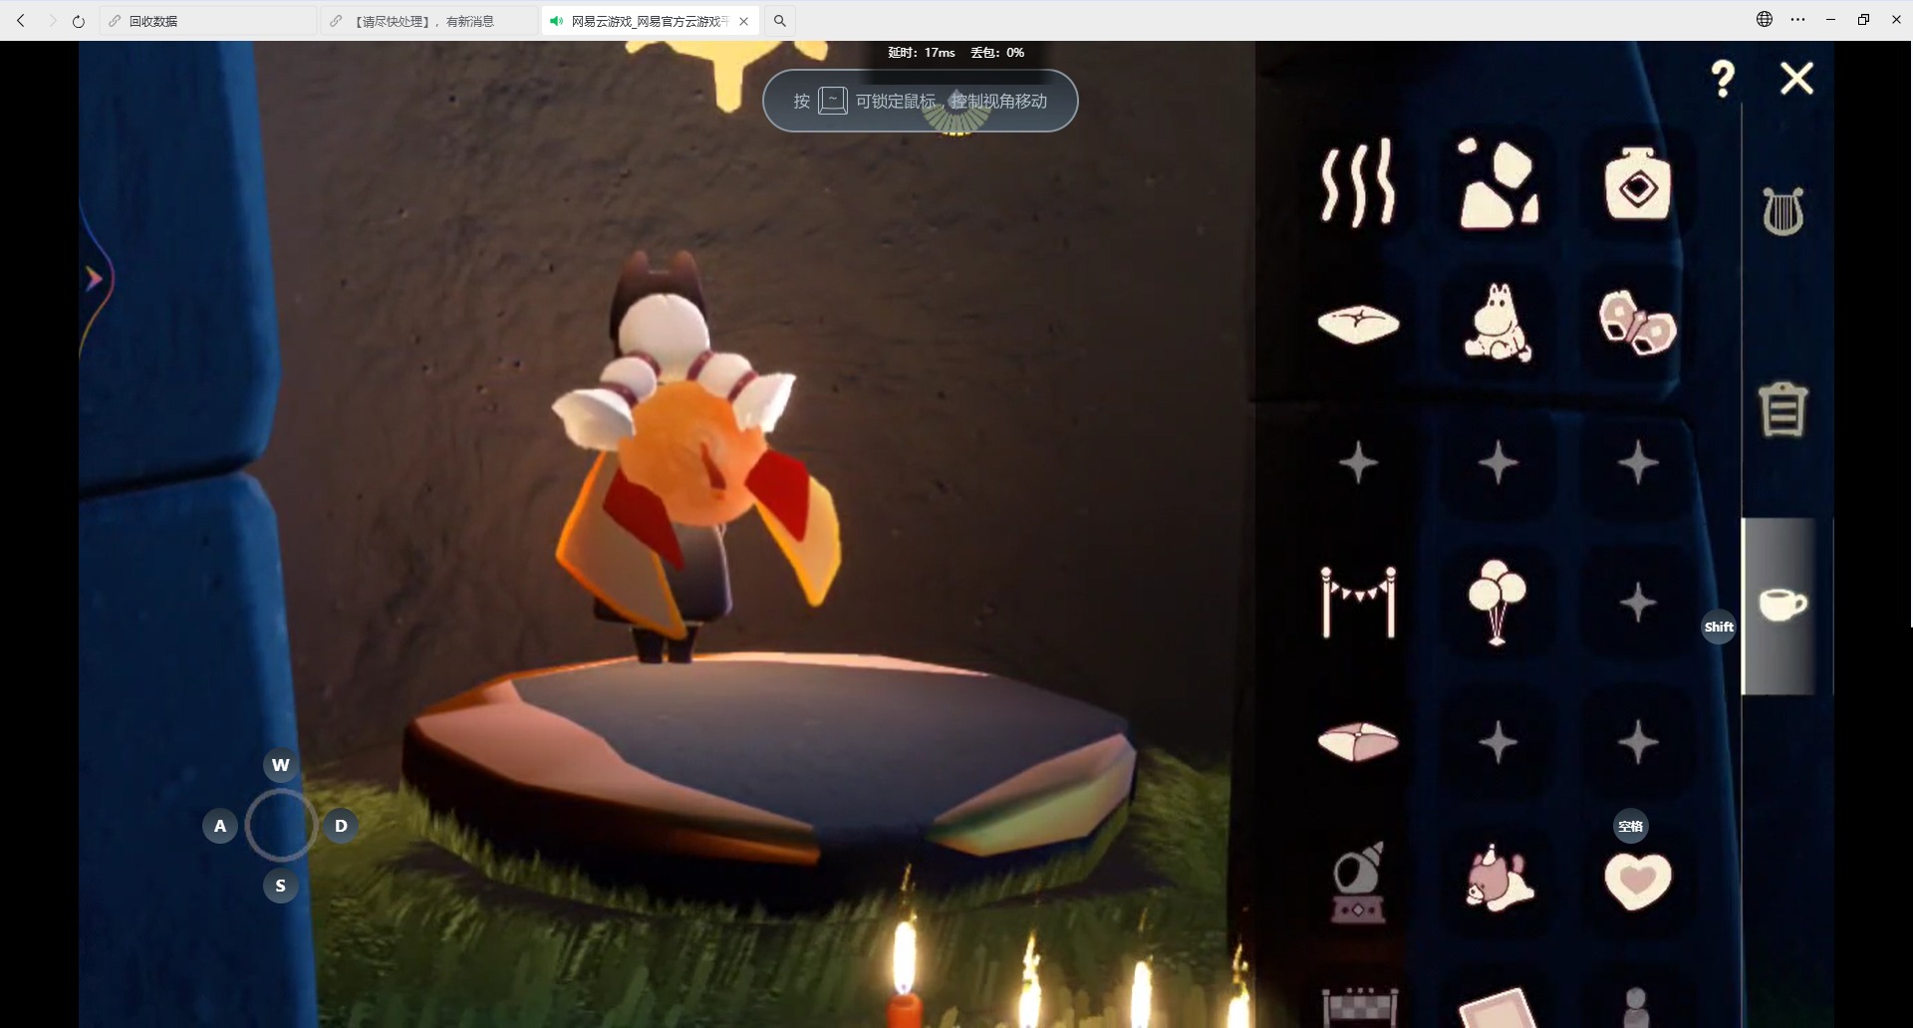
Task: Click the empty star slot beside balloons
Action: pyautogui.click(x=1638, y=603)
